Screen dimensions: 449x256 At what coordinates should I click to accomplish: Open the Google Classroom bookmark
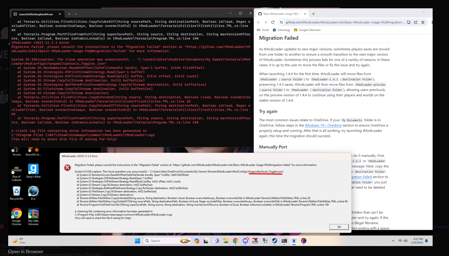pos(307,30)
